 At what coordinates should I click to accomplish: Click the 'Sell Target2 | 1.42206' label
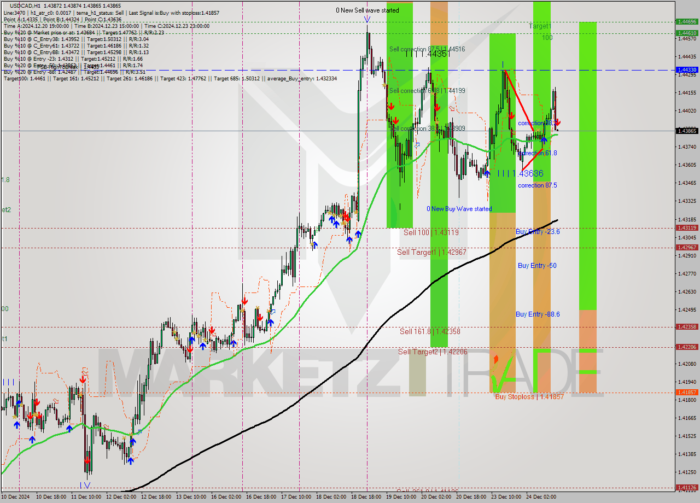click(433, 352)
